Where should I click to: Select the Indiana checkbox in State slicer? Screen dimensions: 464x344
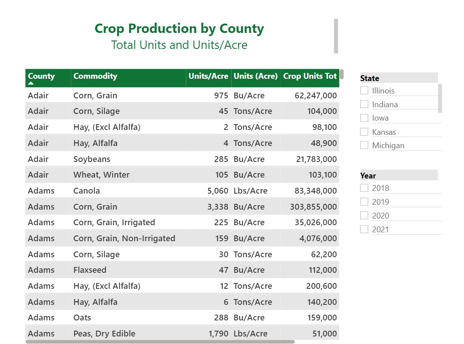click(364, 104)
